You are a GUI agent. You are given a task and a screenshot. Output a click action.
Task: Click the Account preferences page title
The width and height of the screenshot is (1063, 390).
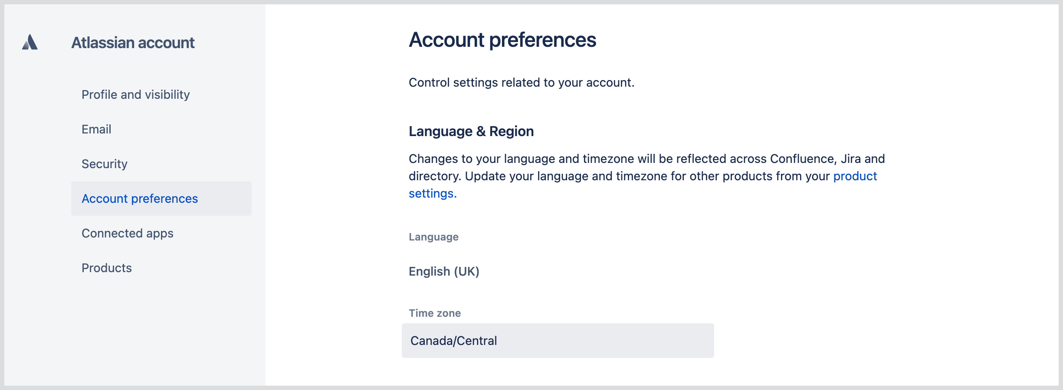[x=503, y=40]
